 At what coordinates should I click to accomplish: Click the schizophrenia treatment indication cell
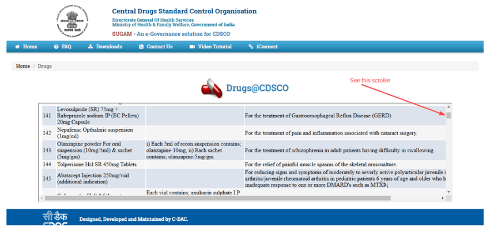(345, 150)
